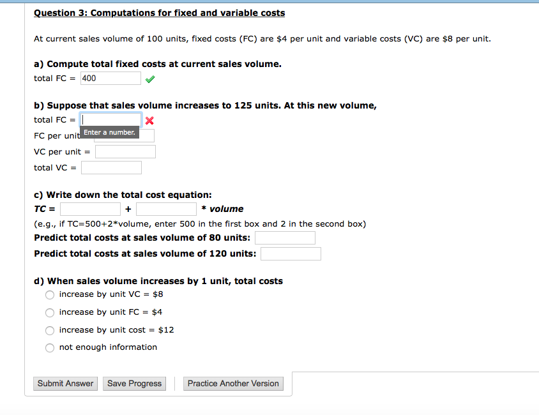Click the predicted costs box for 80 units
The width and height of the screenshot is (539, 415).
click(284, 237)
